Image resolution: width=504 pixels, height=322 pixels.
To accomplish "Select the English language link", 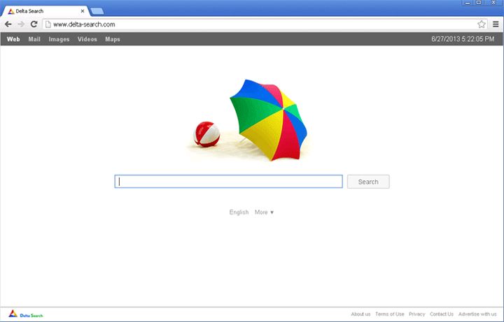I will (x=239, y=212).
